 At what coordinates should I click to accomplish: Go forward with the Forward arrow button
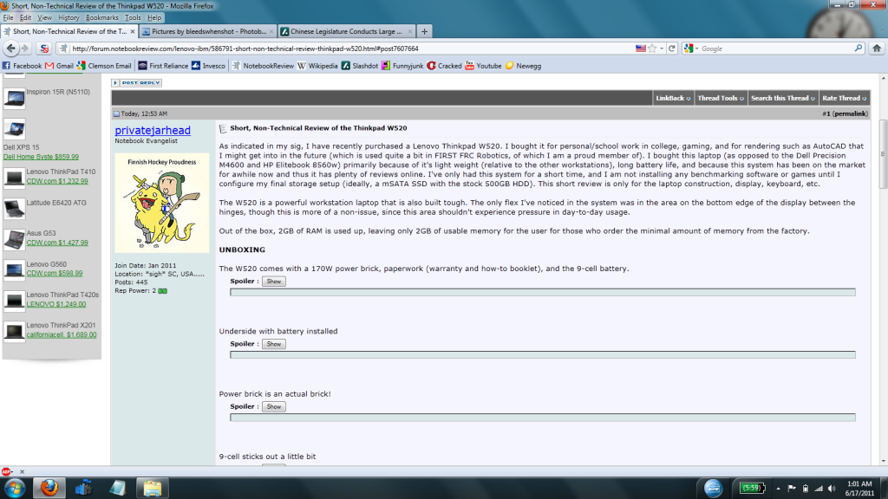24,49
